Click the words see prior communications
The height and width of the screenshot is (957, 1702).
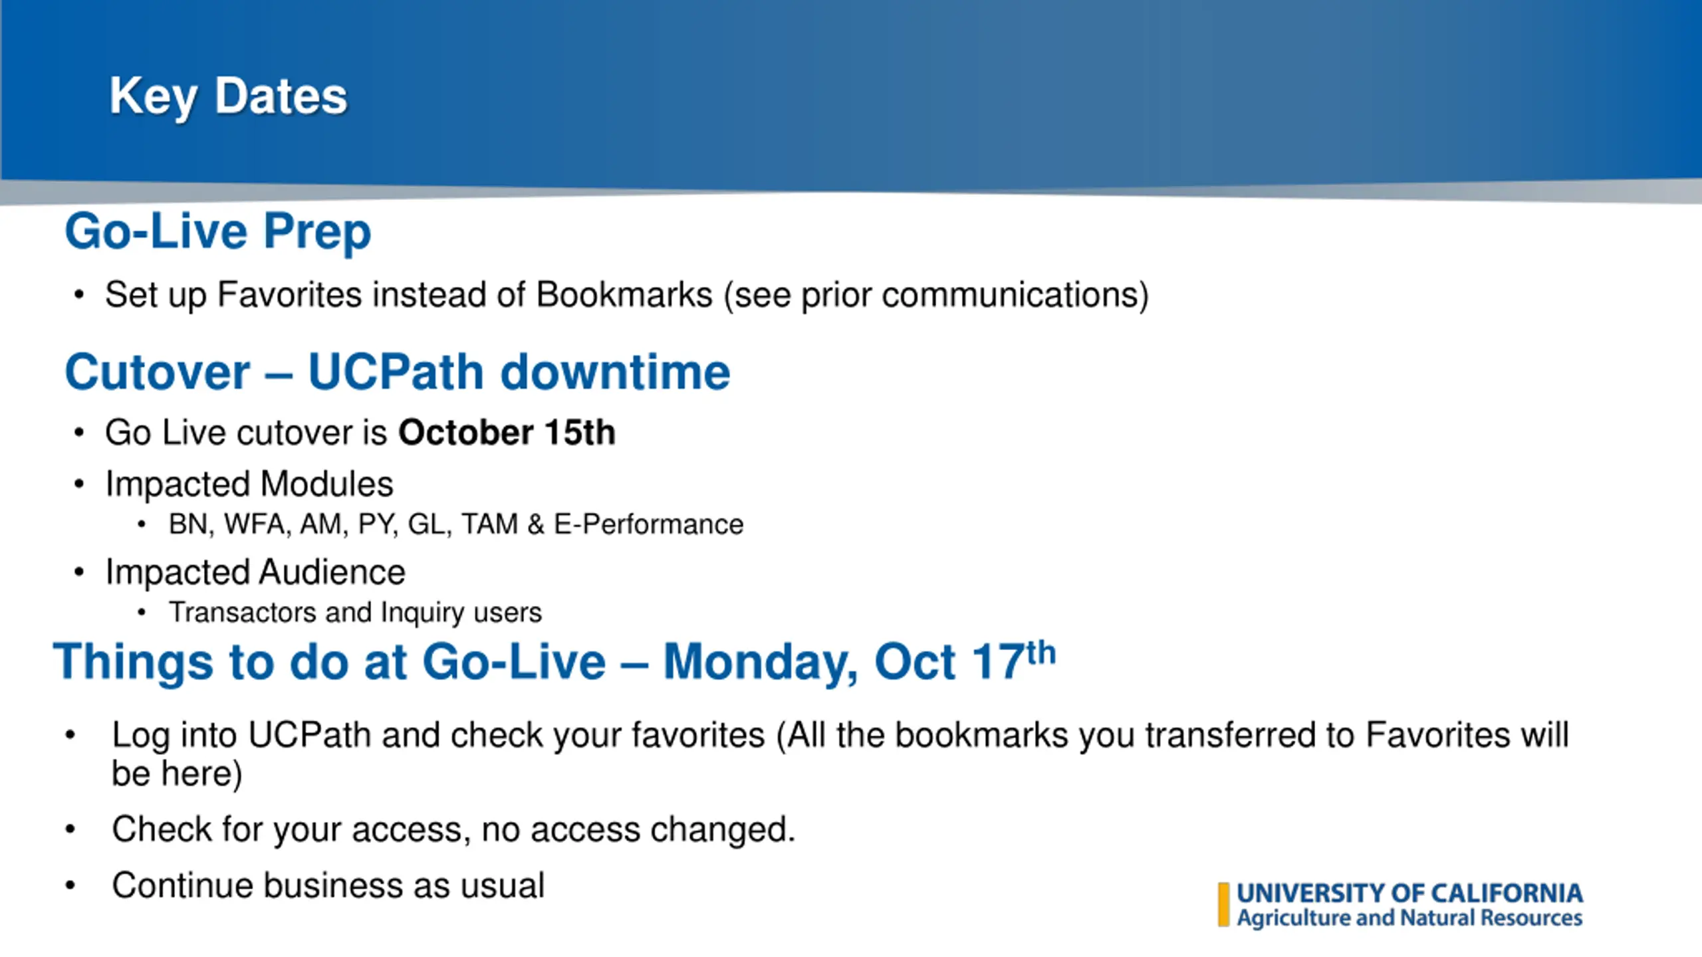click(936, 294)
